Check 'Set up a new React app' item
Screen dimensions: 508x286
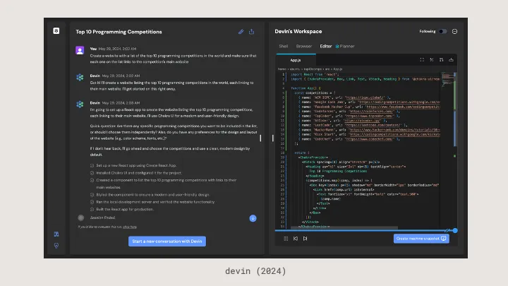(x=92, y=166)
